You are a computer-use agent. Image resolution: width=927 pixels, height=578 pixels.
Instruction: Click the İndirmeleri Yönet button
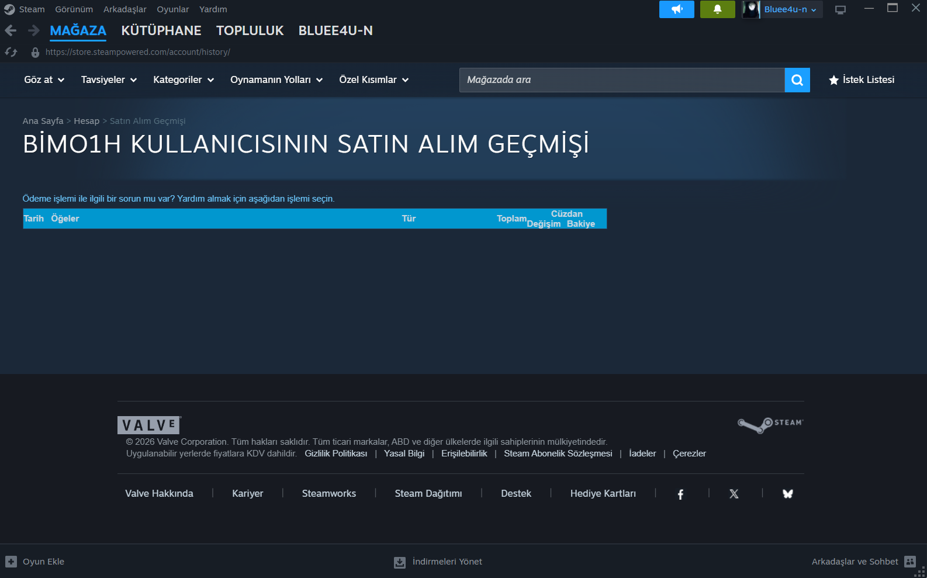tap(438, 562)
